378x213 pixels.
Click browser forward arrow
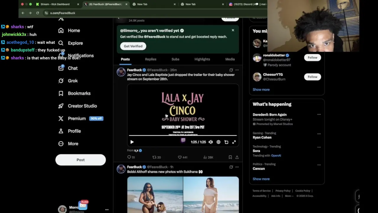30,13
